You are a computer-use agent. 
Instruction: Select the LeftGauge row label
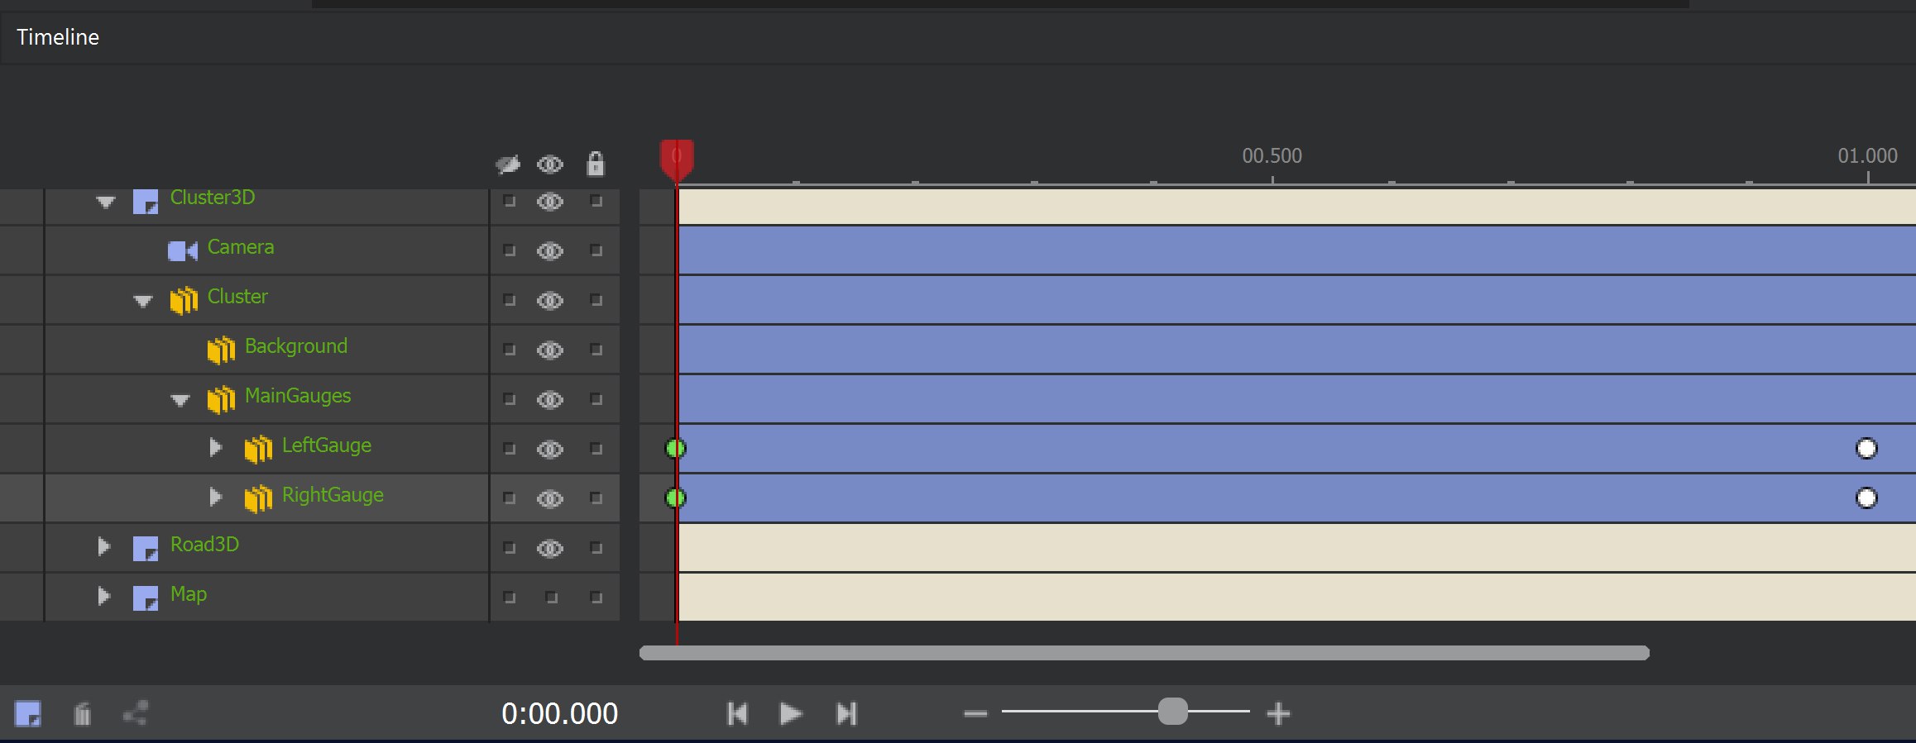pos(327,445)
